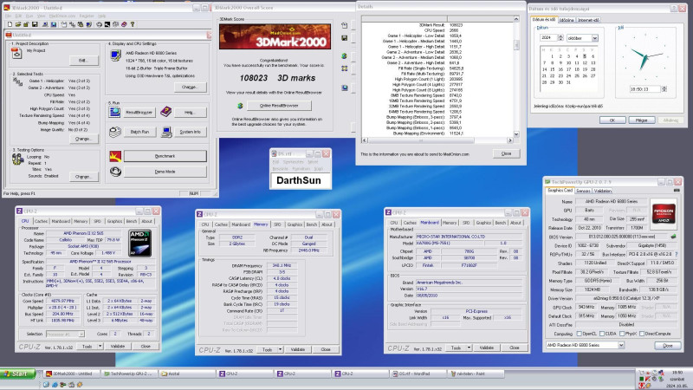This screenshot has height=390, width=693.
Task: Click the Details window horizontal scrollbar
Action: click(x=437, y=140)
